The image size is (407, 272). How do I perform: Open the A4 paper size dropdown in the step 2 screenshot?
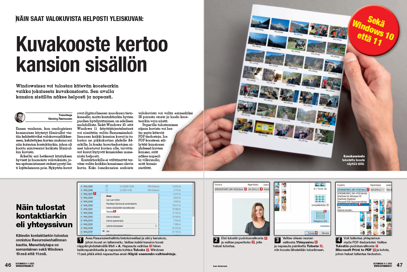(255, 189)
